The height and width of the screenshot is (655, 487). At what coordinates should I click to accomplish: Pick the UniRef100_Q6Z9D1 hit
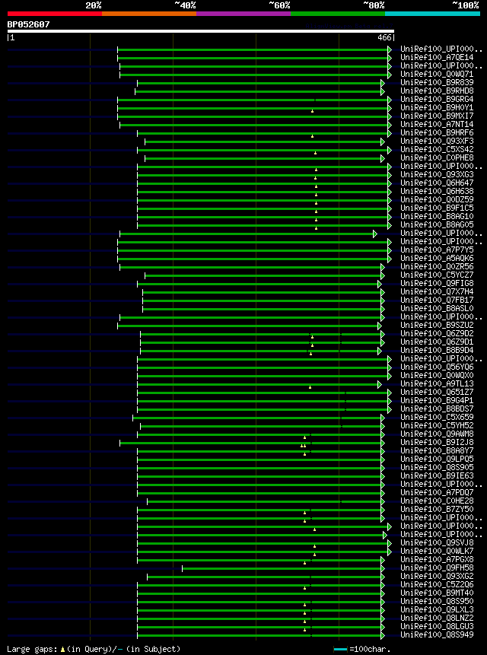[437, 342]
